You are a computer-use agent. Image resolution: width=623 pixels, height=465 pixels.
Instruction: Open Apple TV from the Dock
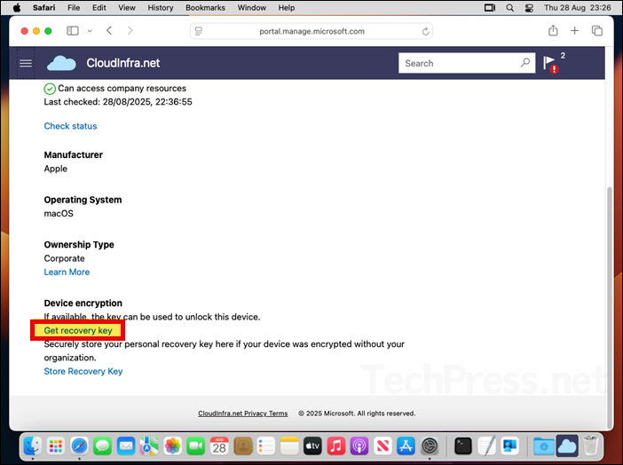(x=312, y=446)
